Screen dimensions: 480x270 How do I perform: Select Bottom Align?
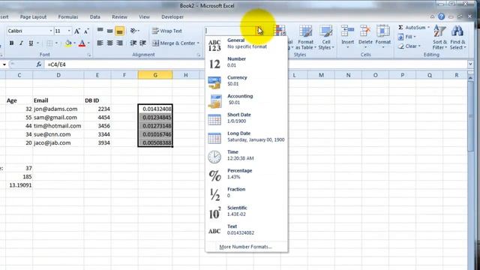[120, 31]
